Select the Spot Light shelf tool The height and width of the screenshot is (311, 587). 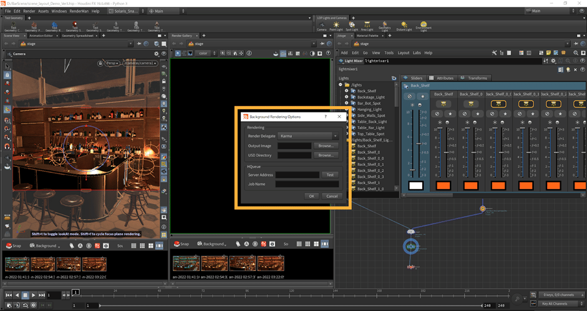pos(352,26)
